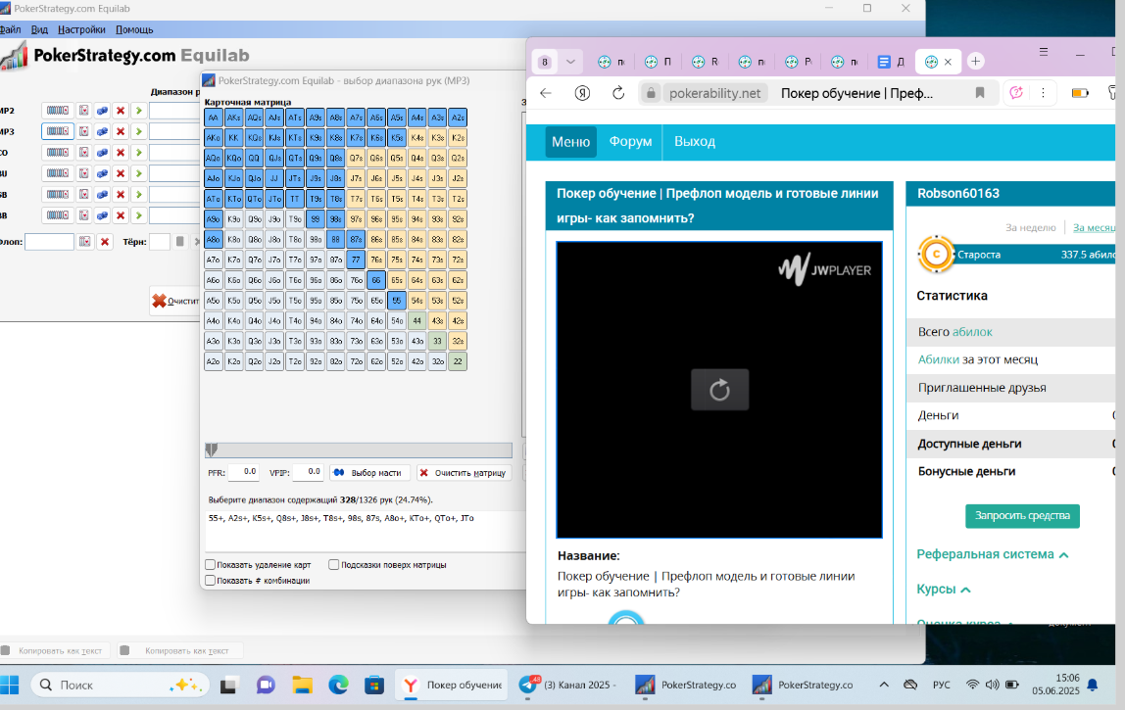Open Помощь menu in Equilab
1125x710 pixels.
click(134, 29)
